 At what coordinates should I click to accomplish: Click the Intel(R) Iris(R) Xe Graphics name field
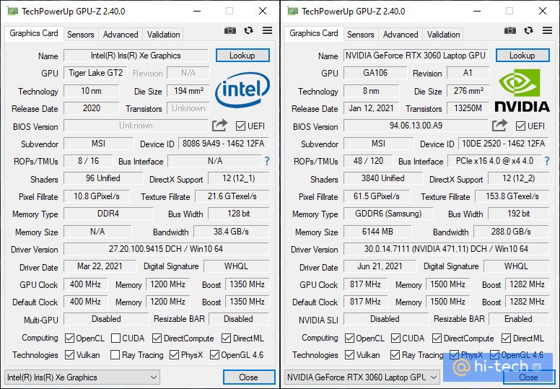click(x=136, y=56)
